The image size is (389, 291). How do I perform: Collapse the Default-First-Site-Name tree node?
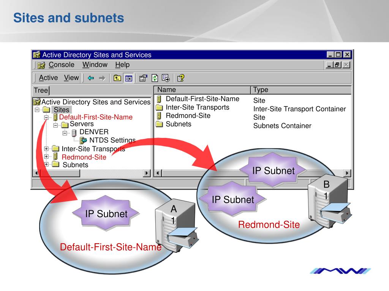coord(46,117)
